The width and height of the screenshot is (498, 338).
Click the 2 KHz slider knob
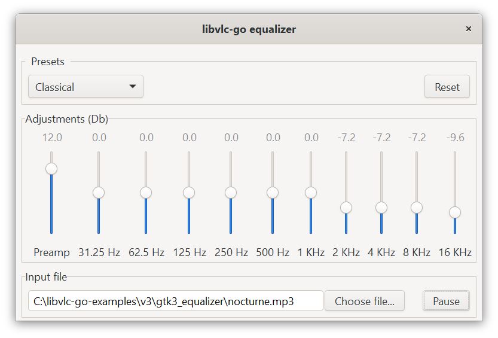coord(346,208)
